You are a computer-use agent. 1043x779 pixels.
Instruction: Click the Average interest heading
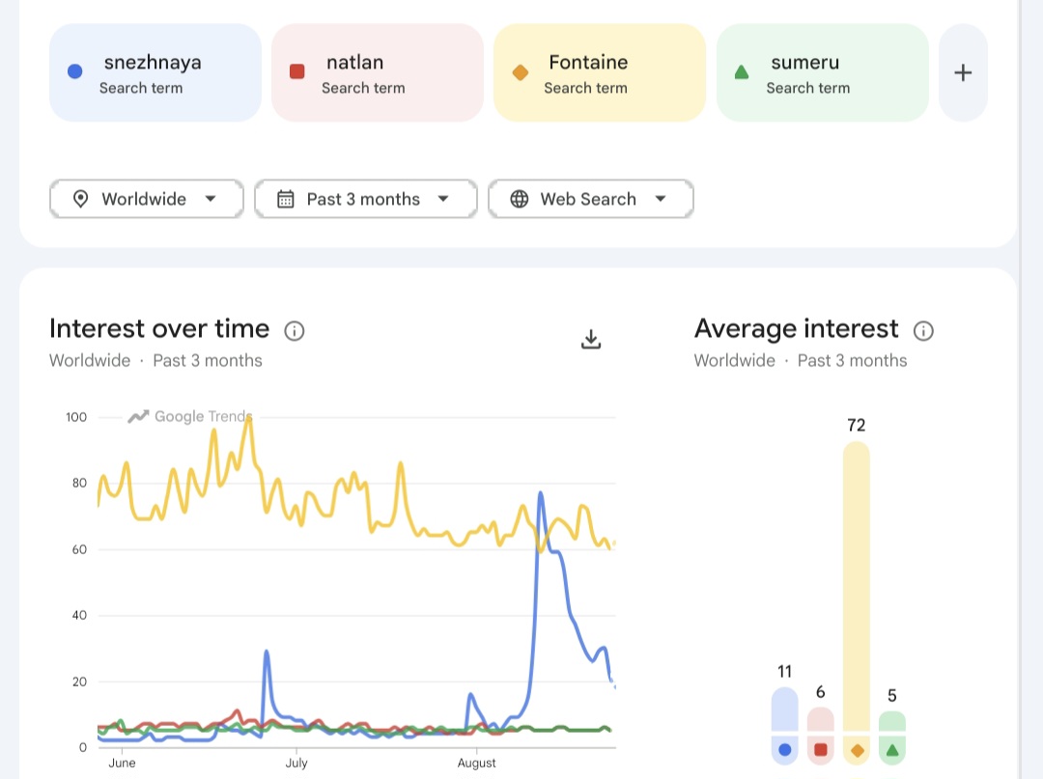[x=796, y=329]
